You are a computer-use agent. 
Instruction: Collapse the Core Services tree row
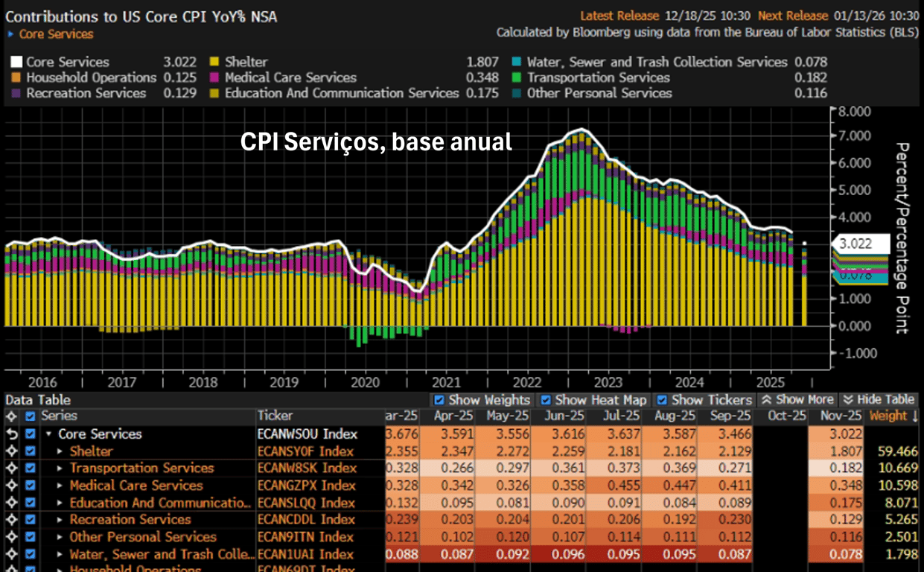49,434
